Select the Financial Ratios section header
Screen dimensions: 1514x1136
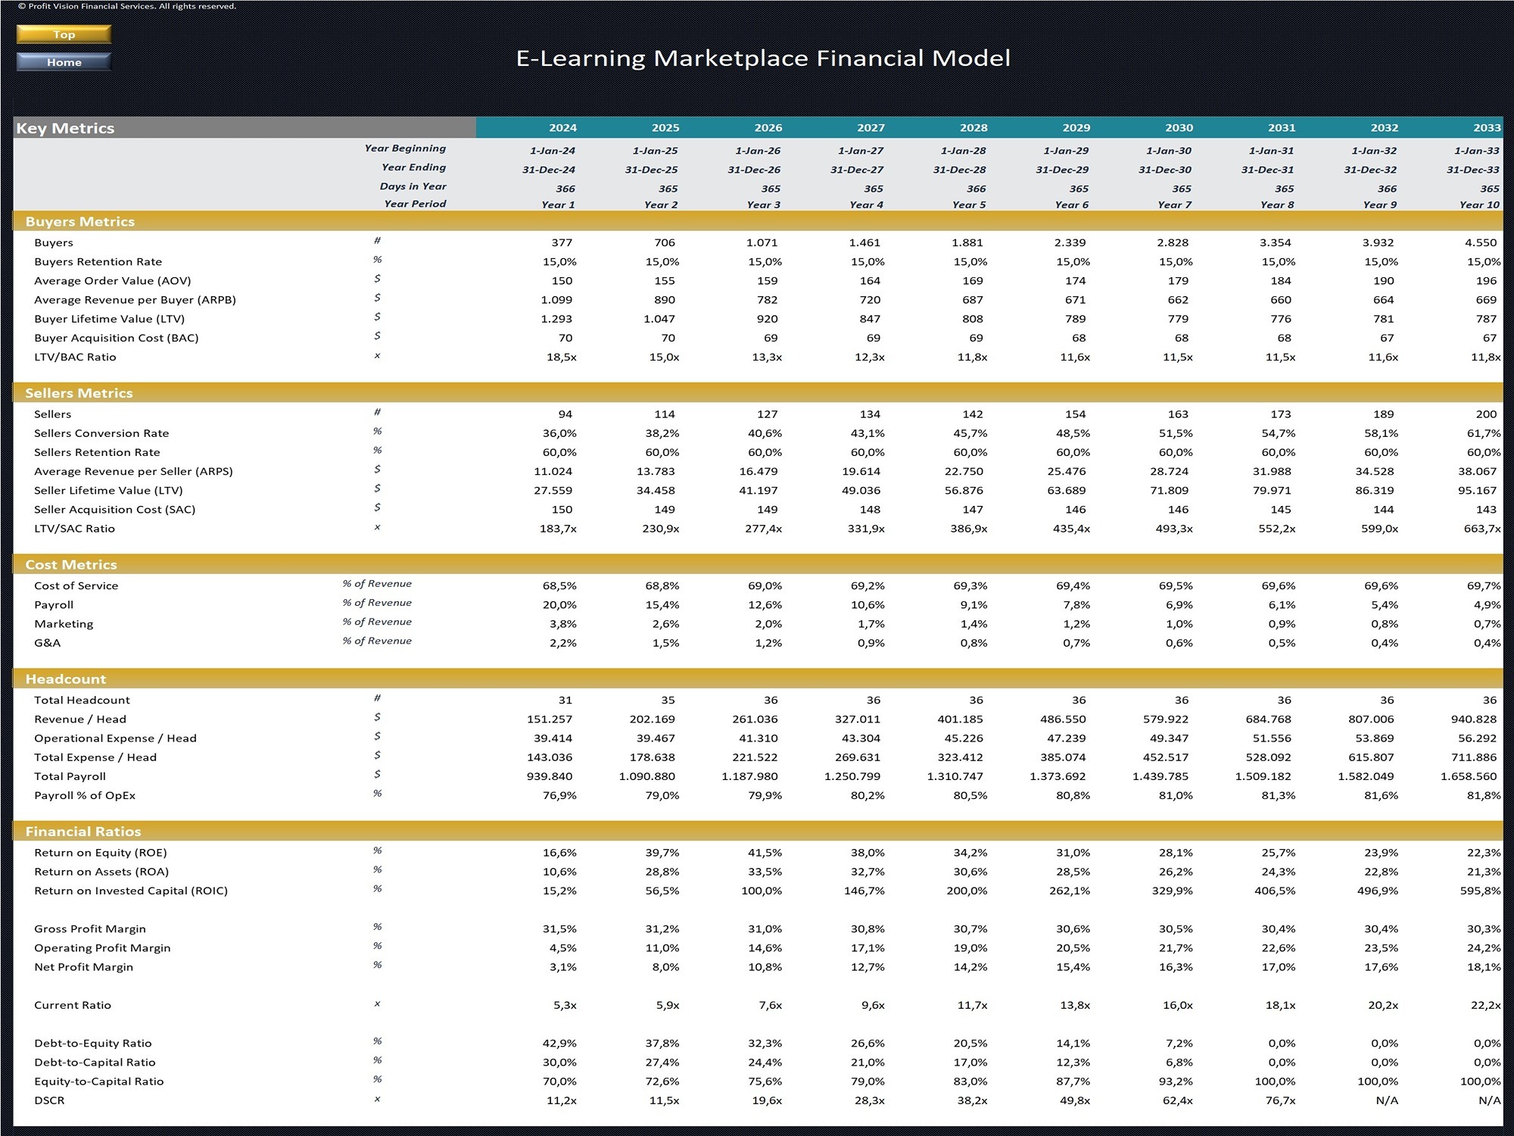click(758, 832)
